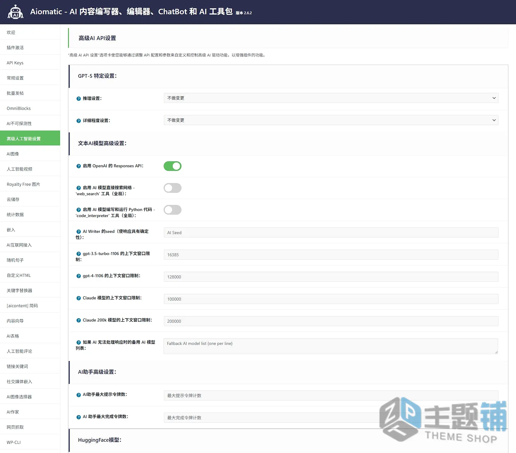
Task: Click the Aiomatic robot logo icon
Action: click(15, 12)
